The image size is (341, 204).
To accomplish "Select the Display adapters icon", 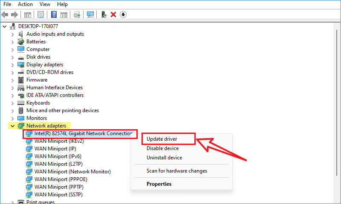I will 21,65.
